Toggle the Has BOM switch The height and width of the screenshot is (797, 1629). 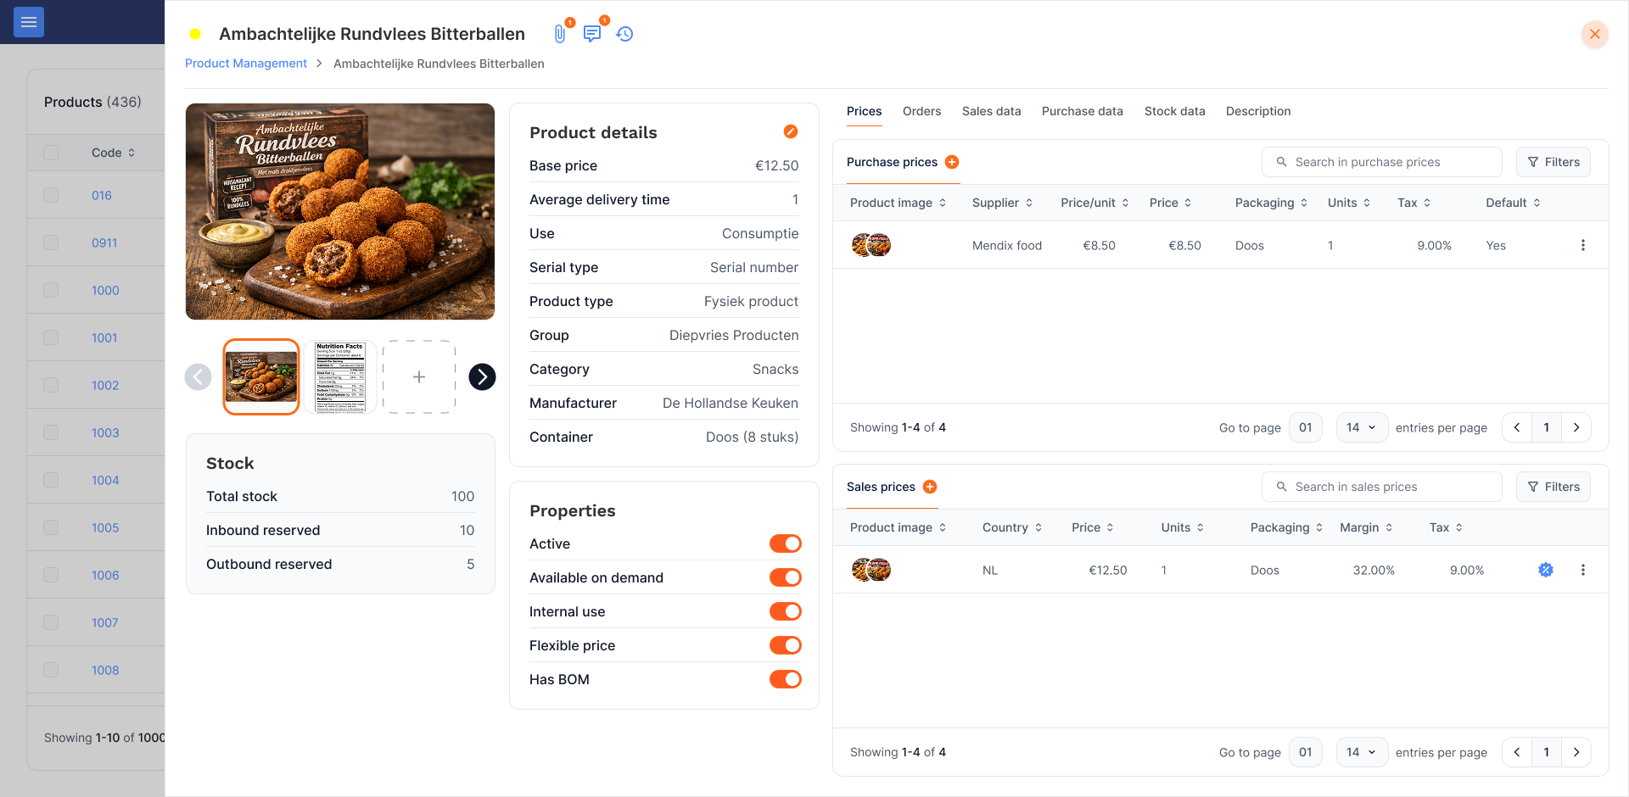coord(785,679)
